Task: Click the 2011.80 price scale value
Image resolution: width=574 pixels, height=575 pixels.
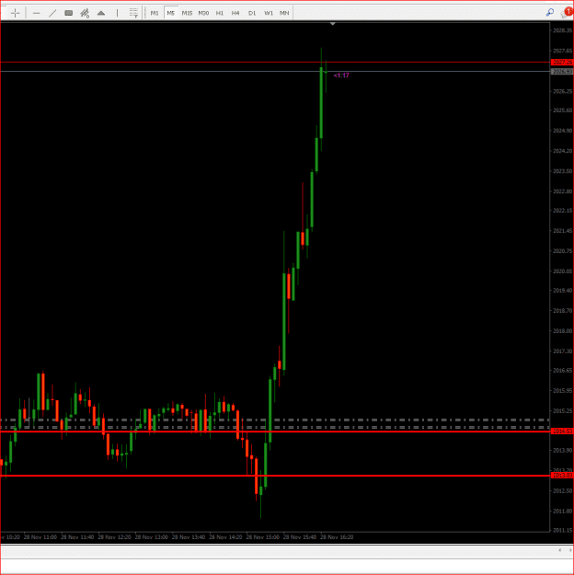Action: 562,511
